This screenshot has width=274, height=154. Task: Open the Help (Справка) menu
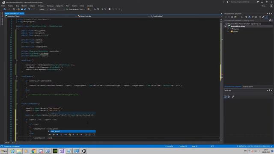tap(90, 6)
